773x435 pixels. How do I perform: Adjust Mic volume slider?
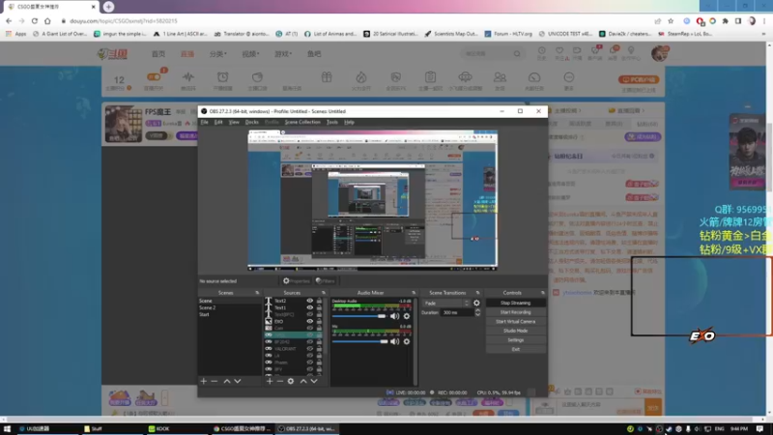tap(360, 341)
